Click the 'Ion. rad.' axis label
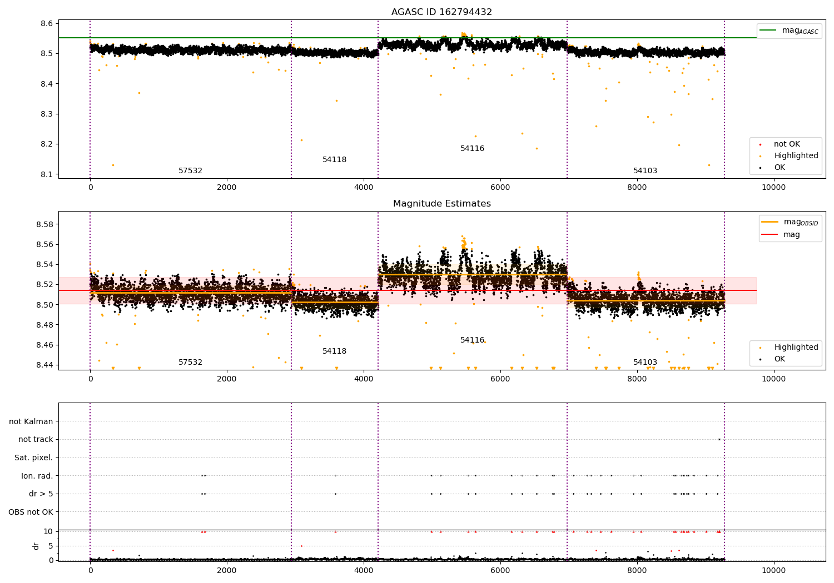Viewport: 834px width, 583px height. [37, 476]
